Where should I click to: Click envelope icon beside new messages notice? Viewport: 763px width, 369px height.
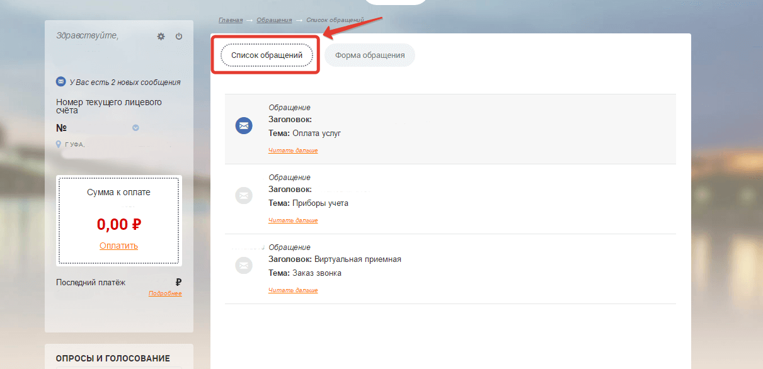click(60, 82)
